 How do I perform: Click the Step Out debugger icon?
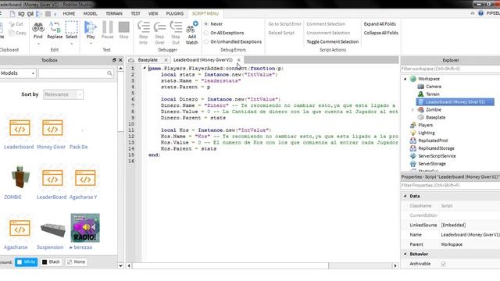[176, 33]
